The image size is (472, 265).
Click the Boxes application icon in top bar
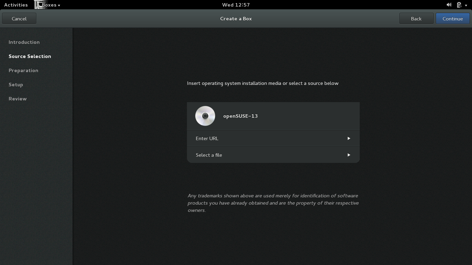tap(39, 5)
